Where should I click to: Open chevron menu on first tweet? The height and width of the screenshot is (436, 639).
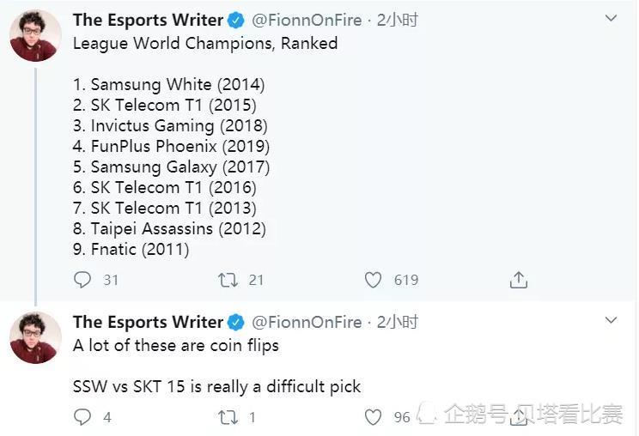(611, 18)
